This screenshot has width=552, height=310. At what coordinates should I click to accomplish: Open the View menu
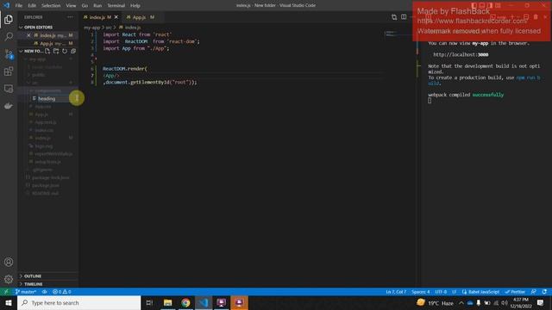[x=71, y=6]
